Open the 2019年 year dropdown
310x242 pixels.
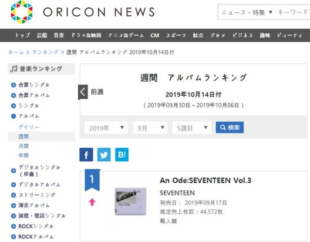(107, 128)
